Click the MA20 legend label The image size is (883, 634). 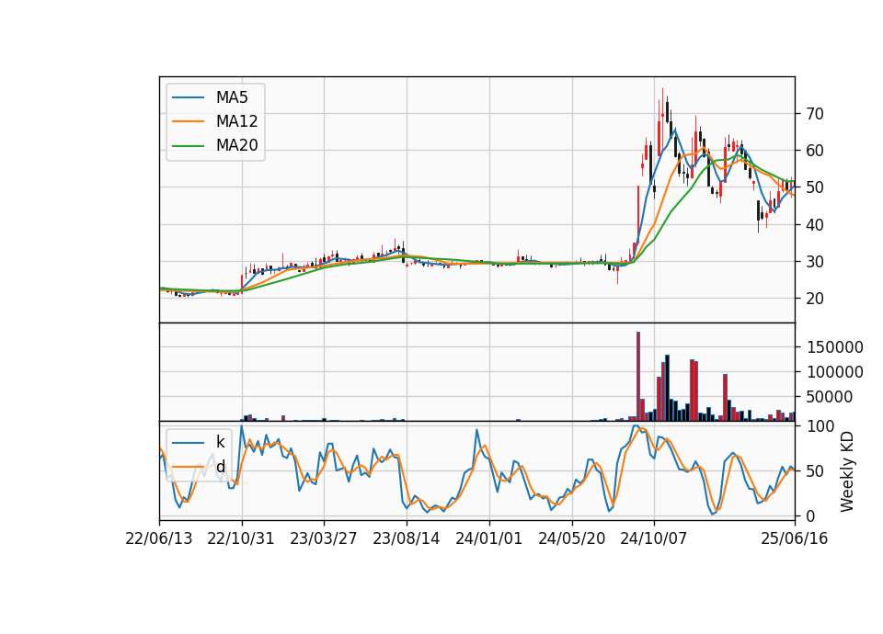(x=236, y=145)
